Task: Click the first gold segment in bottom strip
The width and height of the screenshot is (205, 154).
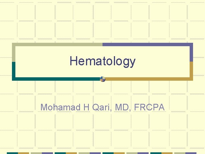Action: coord(24,153)
